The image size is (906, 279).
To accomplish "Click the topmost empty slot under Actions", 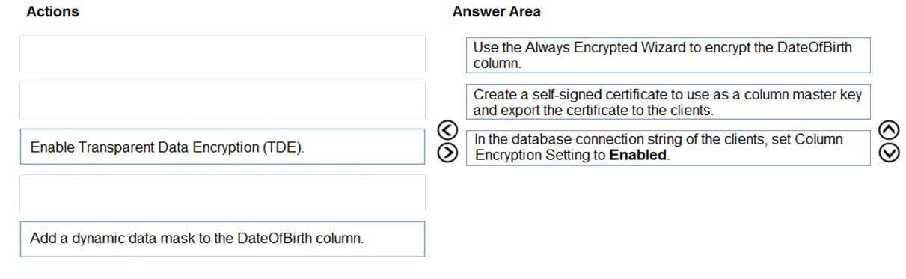I will (x=222, y=54).
